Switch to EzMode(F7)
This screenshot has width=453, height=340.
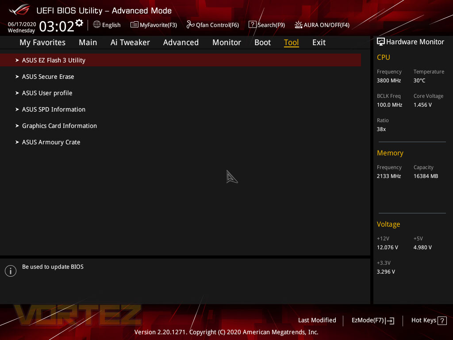(368, 321)
